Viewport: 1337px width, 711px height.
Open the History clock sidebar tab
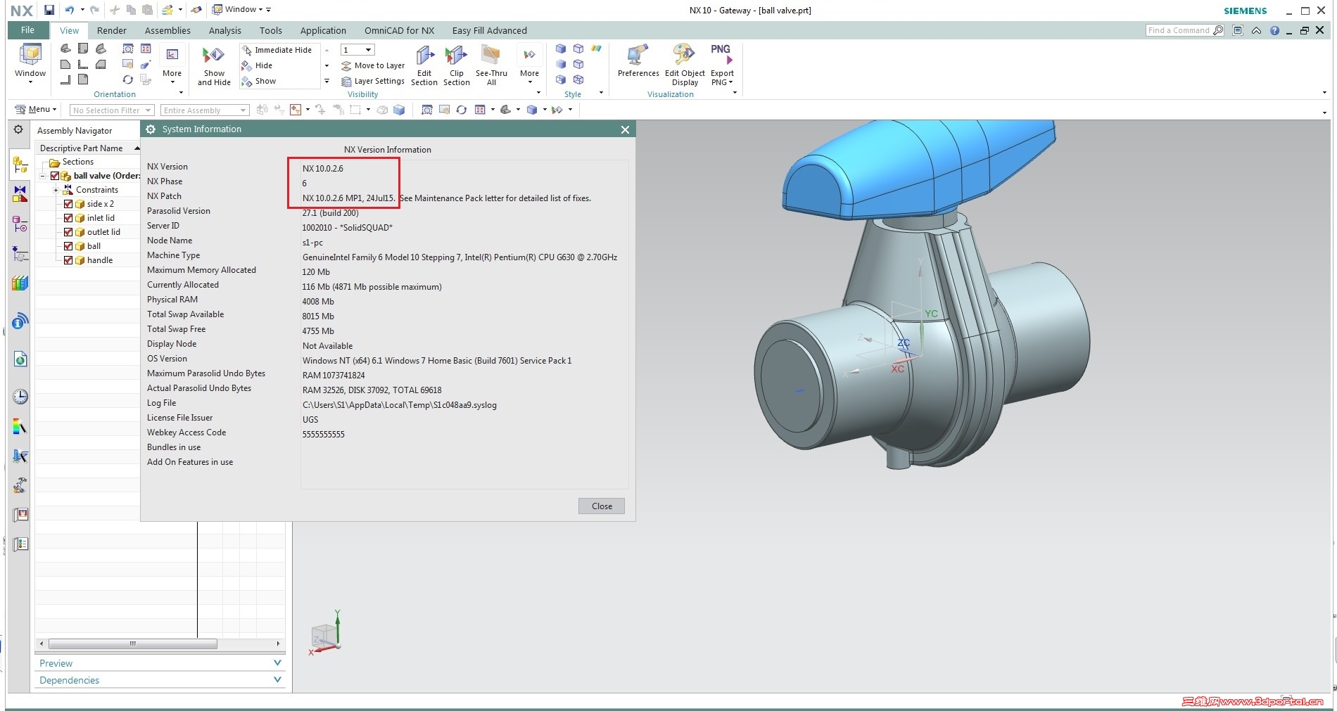coord(20,397)
